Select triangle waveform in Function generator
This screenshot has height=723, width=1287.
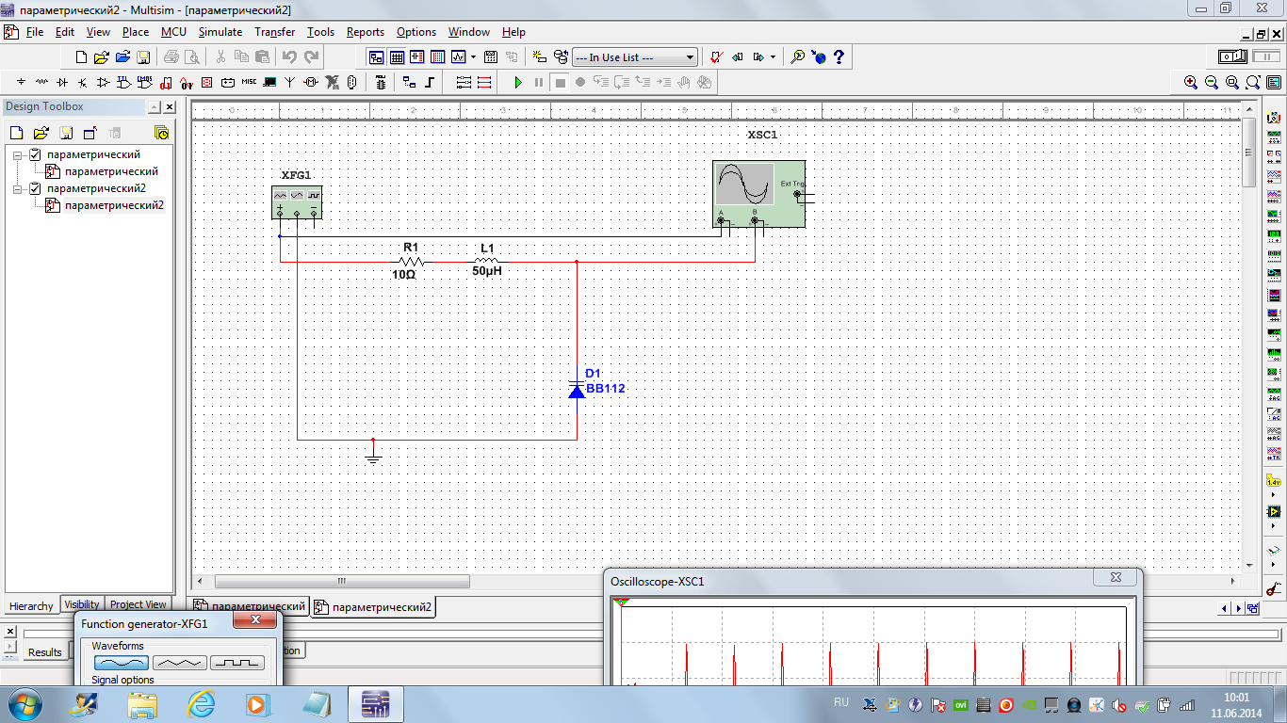click(179, 663)
